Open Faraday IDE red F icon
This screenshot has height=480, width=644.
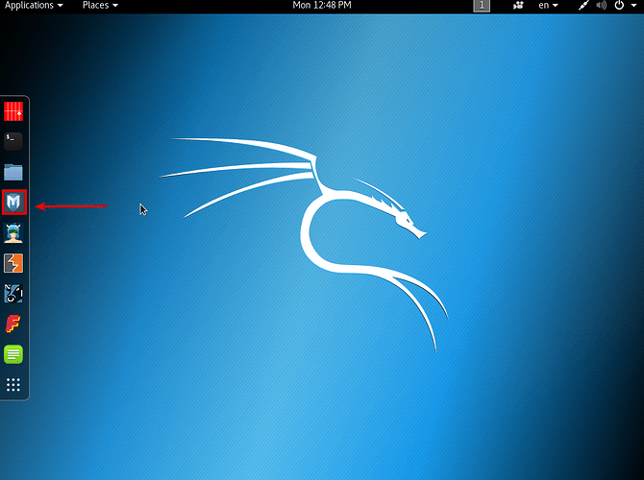pyautogui.click(x=13, y=324)
